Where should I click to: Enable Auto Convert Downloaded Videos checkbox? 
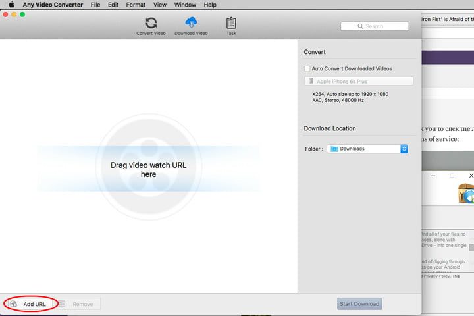307,68
